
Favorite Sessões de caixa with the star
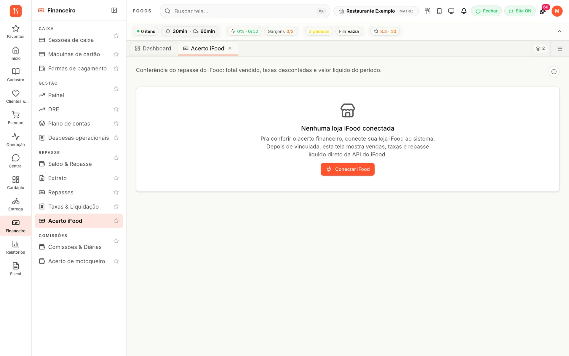pyautogui.click(x=116, y=36)
